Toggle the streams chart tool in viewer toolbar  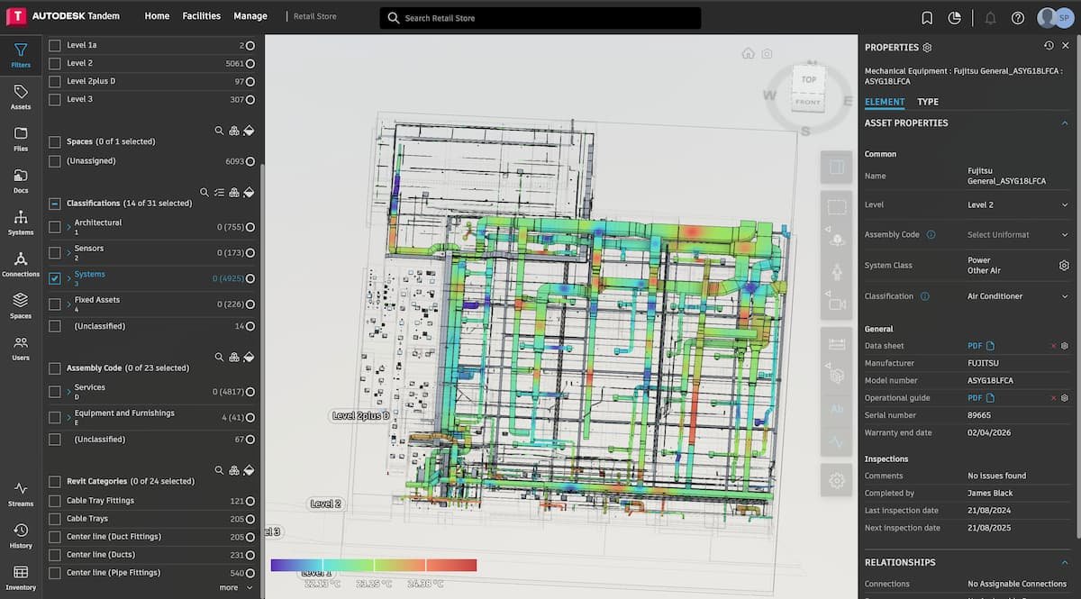[x=836, y=441]
